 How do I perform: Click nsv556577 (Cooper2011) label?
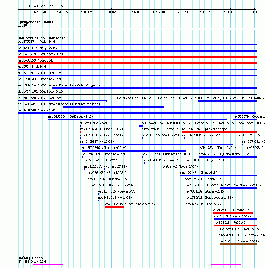(x=239, y=241)
